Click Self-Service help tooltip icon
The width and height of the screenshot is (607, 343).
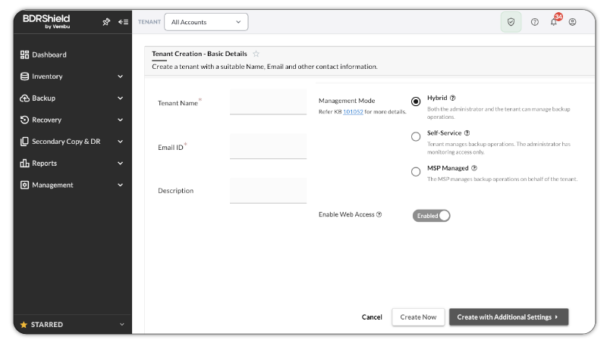467,133
